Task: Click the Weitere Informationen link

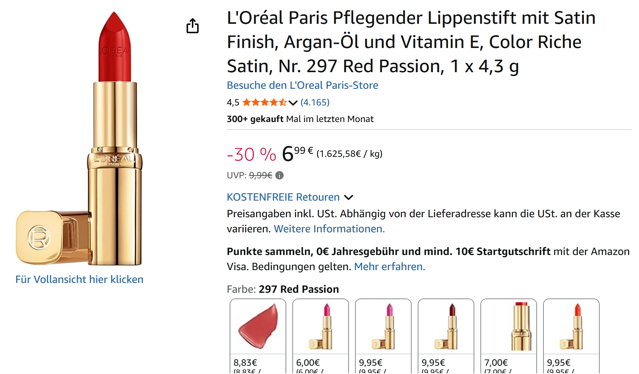Action: [329, 229]
